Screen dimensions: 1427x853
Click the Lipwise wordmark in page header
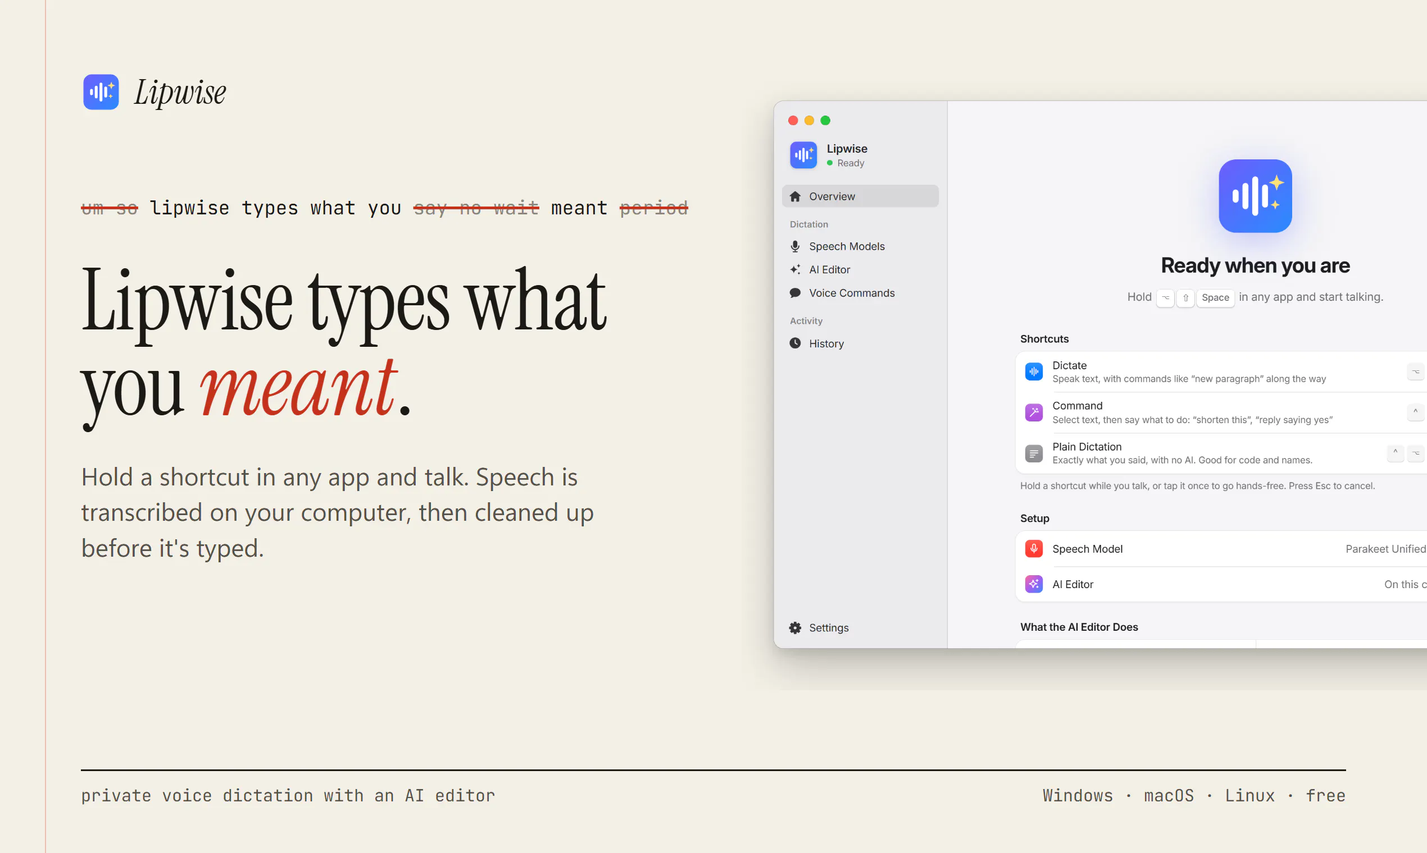point(180,93)
